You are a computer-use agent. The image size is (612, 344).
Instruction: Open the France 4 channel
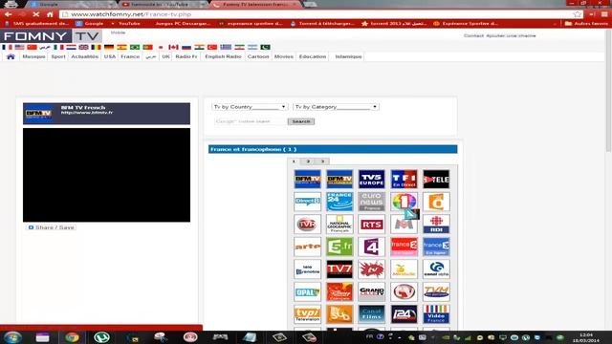(x=371, y=247)
